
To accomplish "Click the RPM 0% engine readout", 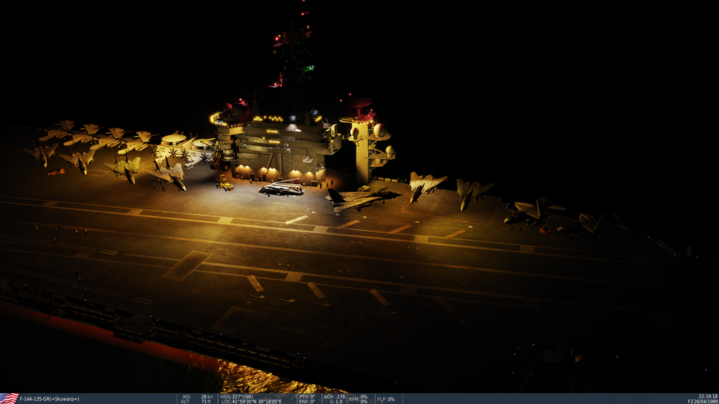I will click(x=358, y=399).
